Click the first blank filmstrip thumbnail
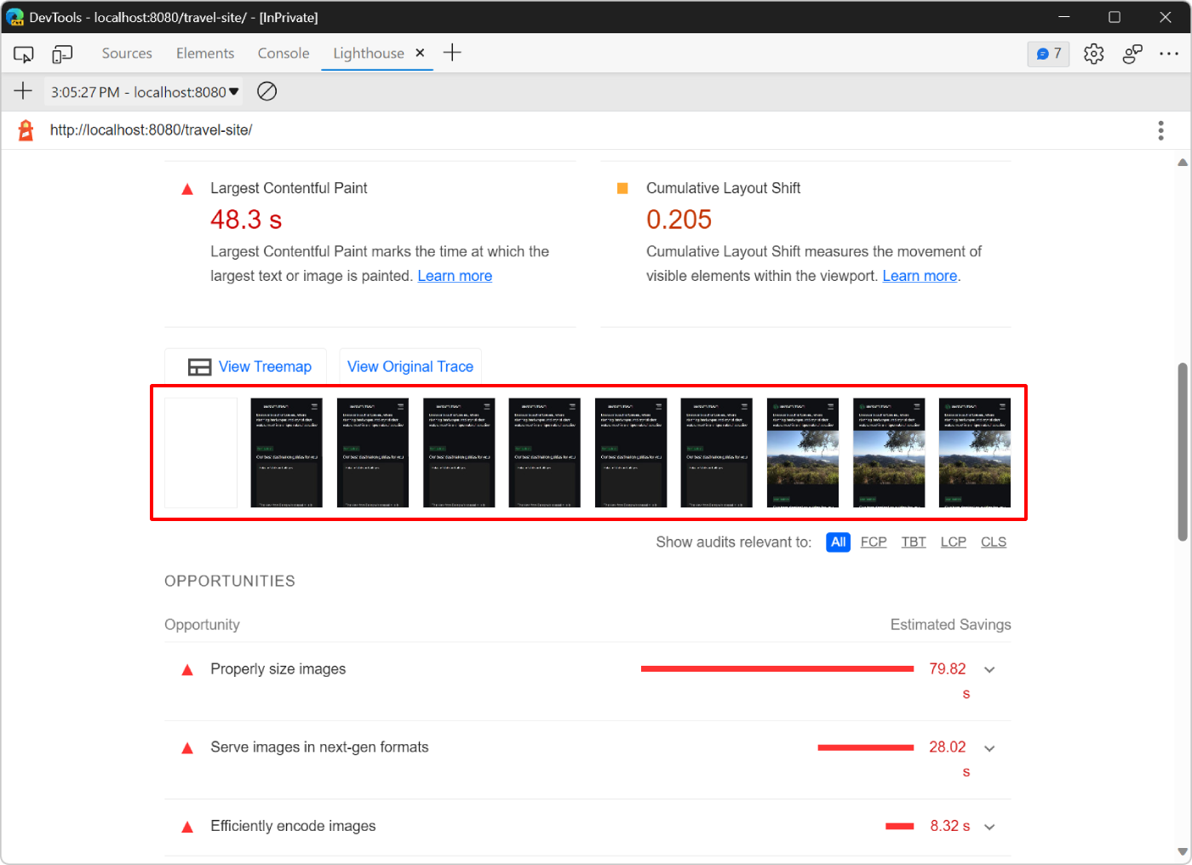 coord(201,452)
